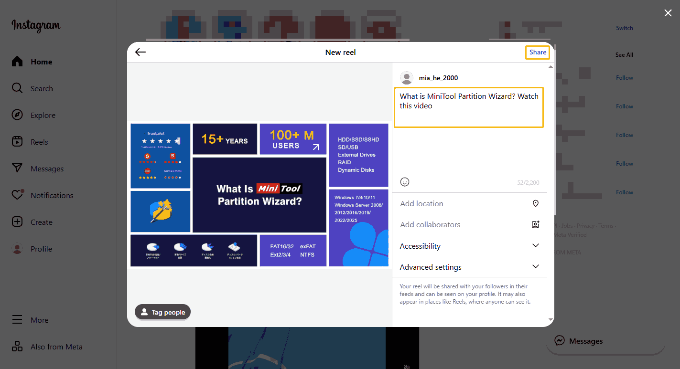The height and width of the screenshot is (369, 680).
Task: Click Also from Meta icon
Action: (x=17, y=347)
